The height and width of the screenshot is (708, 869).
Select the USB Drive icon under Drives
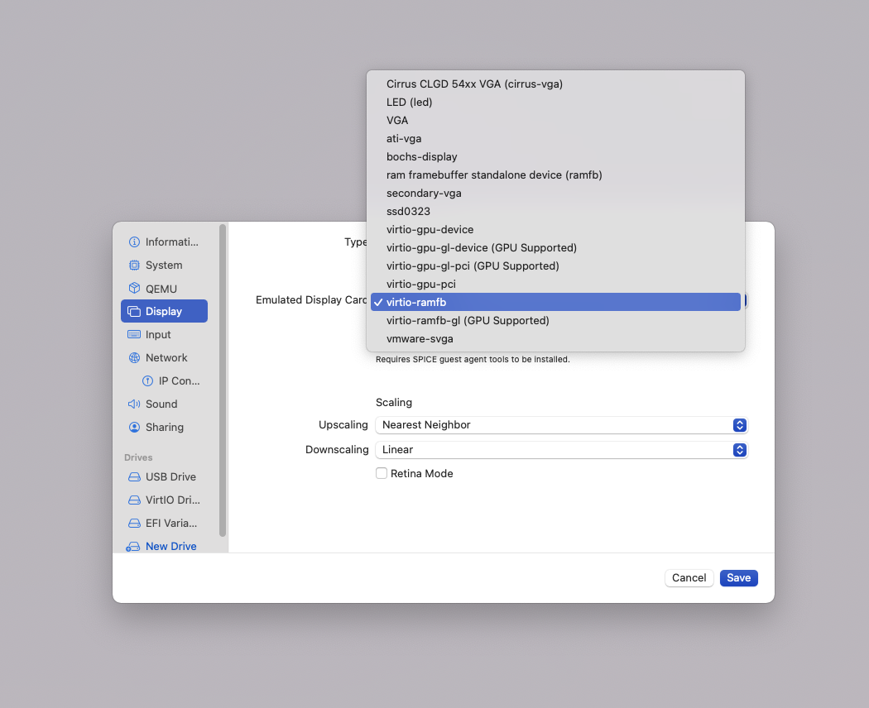(x=135, y=476)
